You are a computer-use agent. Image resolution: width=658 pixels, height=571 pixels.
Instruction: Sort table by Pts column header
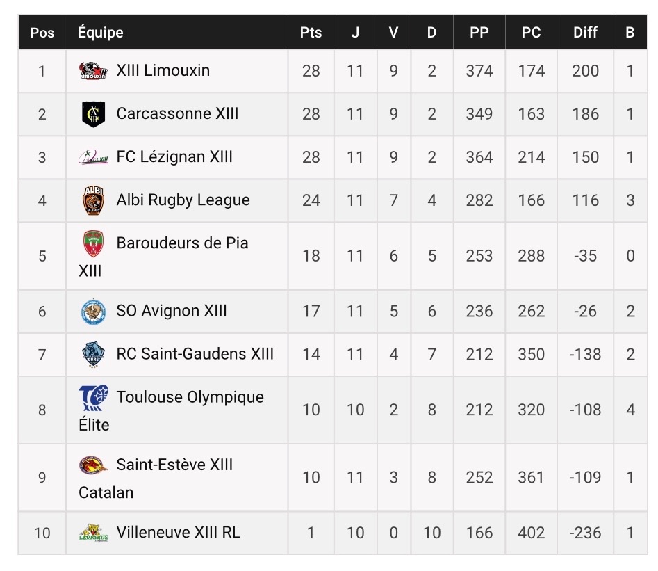click(311, 33)
